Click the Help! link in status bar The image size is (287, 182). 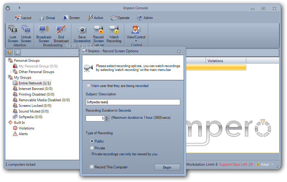pos(265,164)
